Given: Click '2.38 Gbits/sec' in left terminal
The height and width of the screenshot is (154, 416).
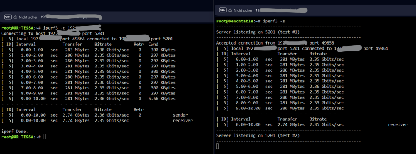Looking at the screenshot, I should [111, 50].
